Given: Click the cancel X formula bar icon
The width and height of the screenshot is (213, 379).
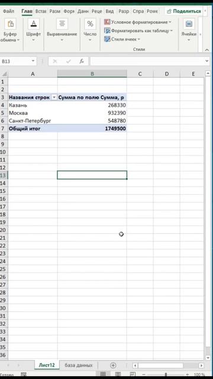Looking at the screenshot, I should coord(55,62).
